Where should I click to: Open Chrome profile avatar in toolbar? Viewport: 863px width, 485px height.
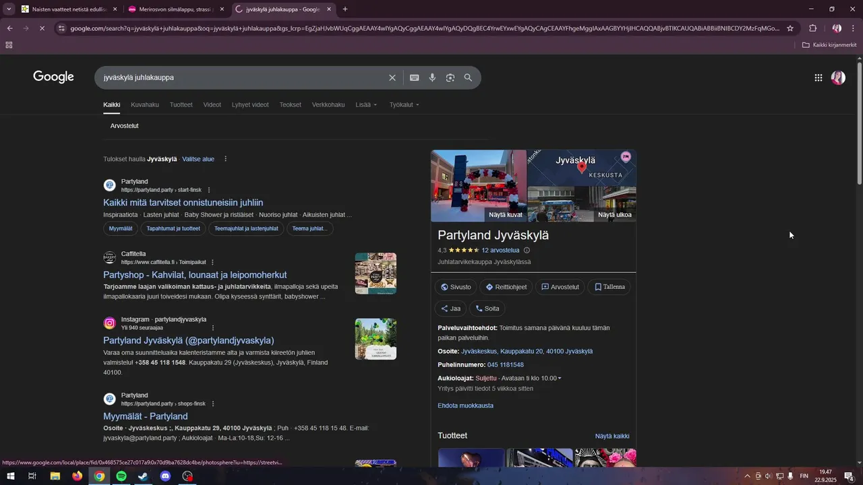836,28
